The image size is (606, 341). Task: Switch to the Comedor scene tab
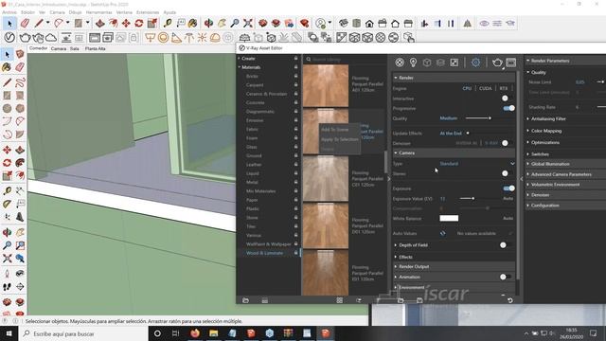pyautogui.click(x=38, y=48)
